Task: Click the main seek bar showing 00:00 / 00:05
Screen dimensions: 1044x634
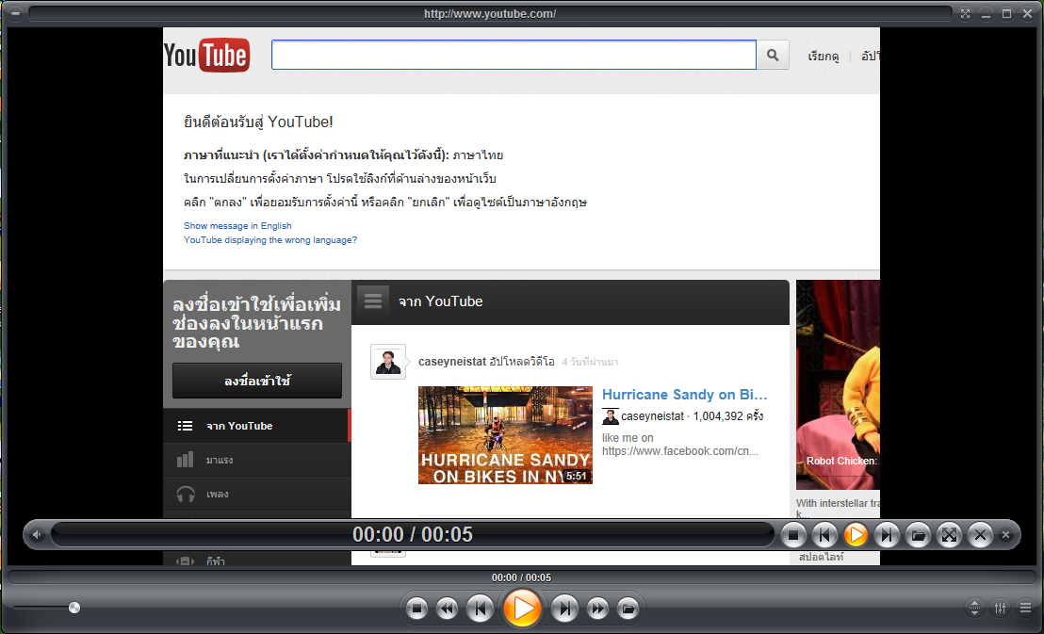Action: point(521,577)
